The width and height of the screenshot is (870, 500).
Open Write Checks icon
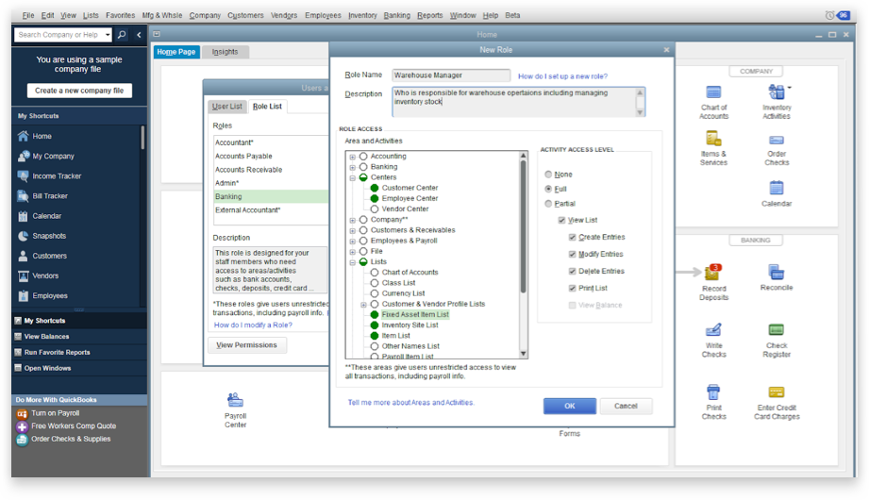pos(713,329)
